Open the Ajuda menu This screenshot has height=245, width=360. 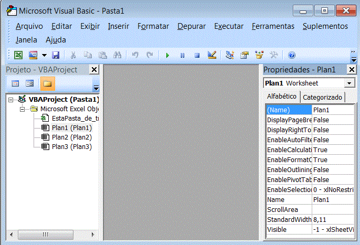point(56,40)
